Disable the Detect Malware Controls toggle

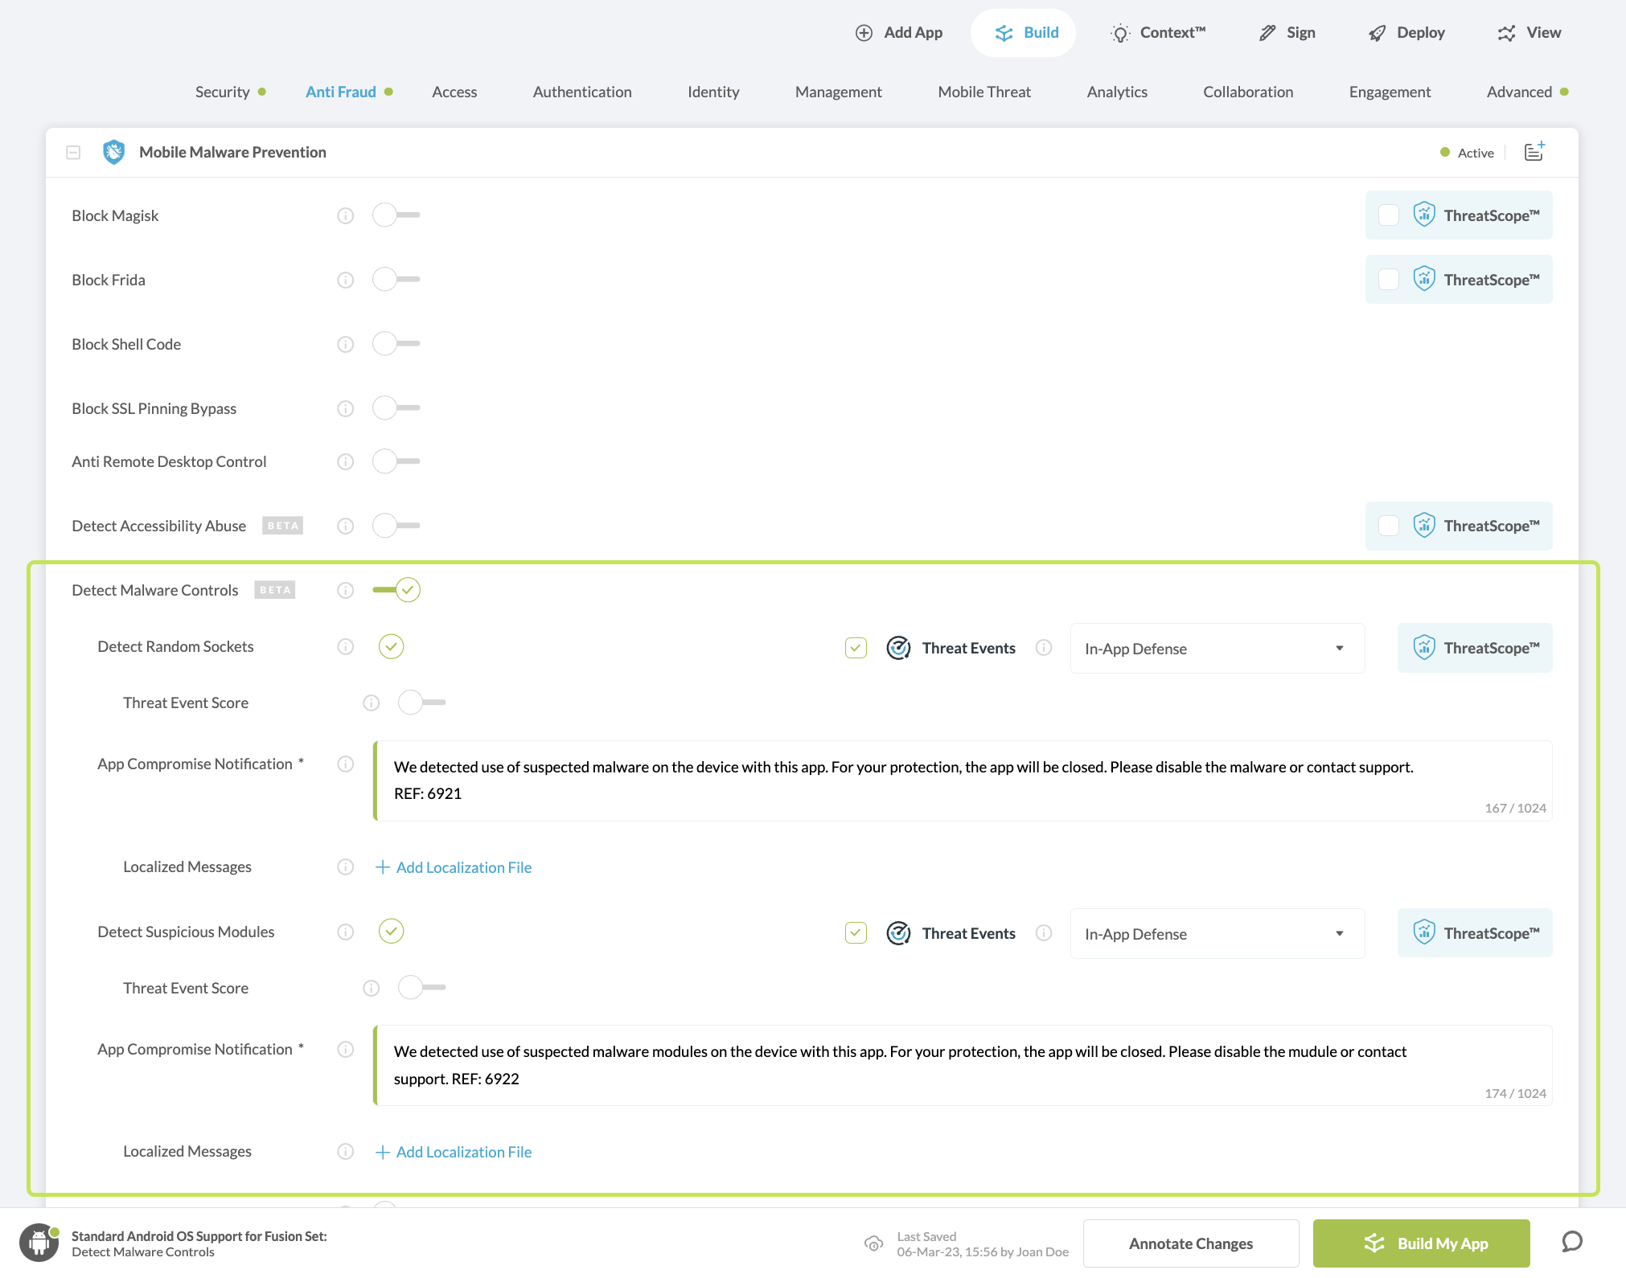pos(397,590)
